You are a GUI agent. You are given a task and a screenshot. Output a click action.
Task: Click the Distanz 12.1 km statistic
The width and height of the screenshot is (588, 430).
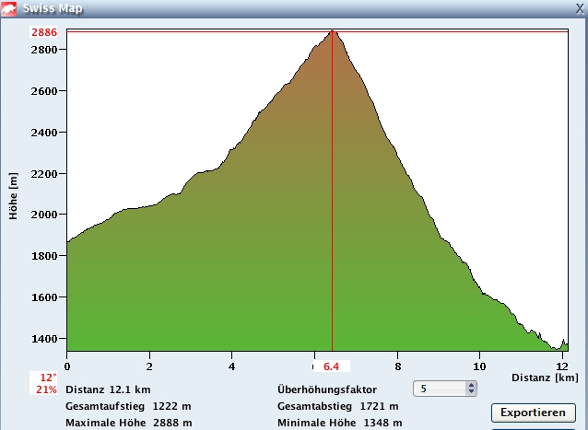tap(108, 389)
